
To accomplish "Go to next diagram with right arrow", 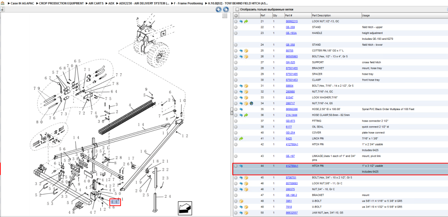I will point(225,10).
